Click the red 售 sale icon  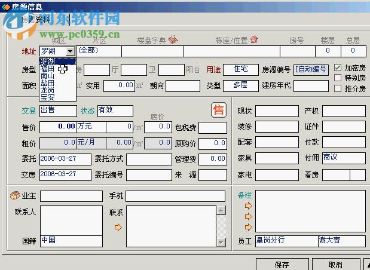coord(219,110)
